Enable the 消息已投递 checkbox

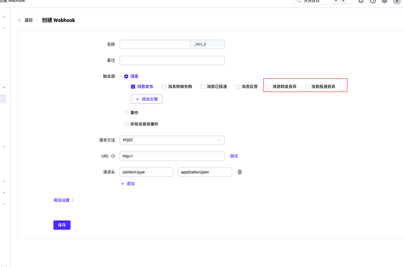pos(203,87)
